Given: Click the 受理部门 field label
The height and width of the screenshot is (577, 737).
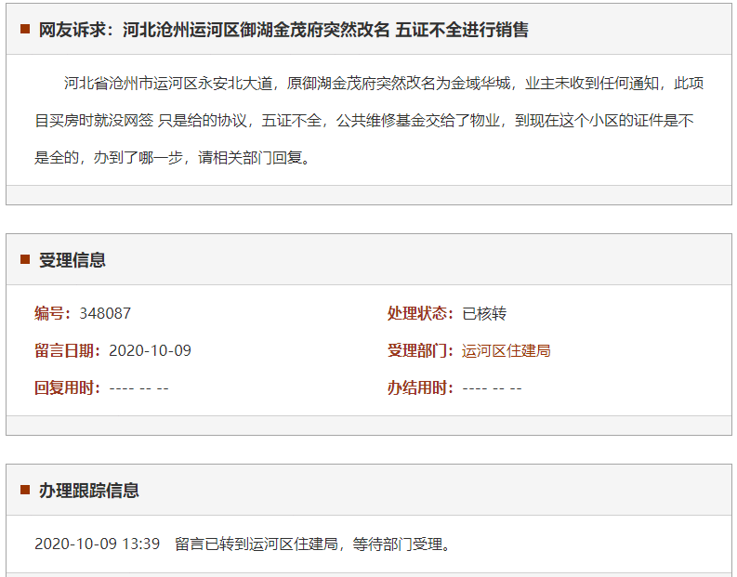Looking at the screenshot, I should click(x=421, y=351).
